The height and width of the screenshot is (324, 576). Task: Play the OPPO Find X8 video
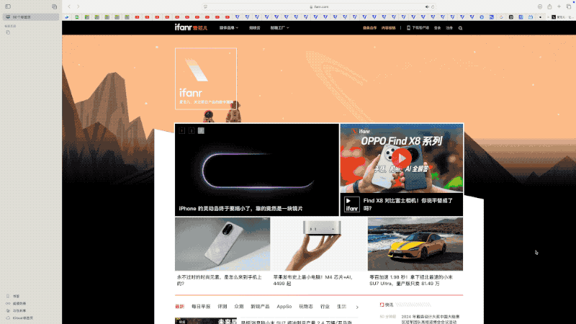402,158
